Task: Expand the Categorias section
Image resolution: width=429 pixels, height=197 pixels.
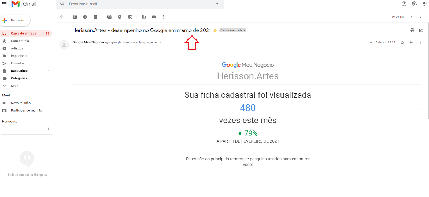Action: pyautogui.click(x=26, y=78)
